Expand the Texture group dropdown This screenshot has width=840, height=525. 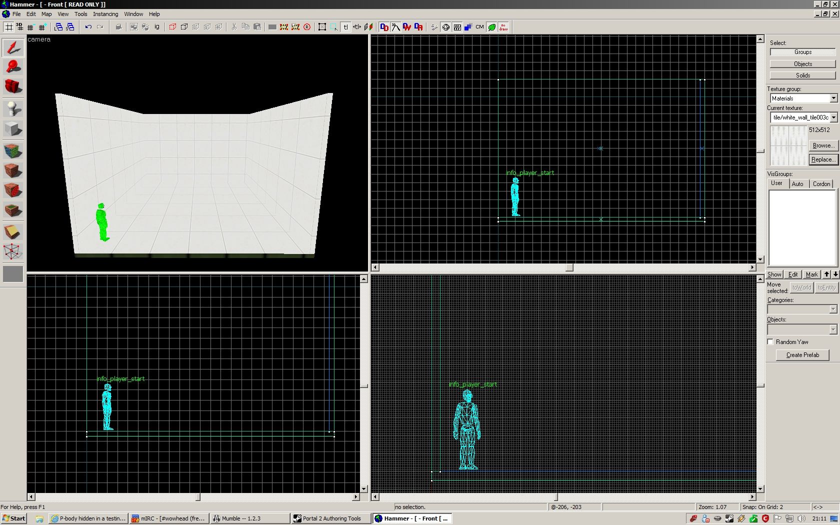tap(833, 98)
